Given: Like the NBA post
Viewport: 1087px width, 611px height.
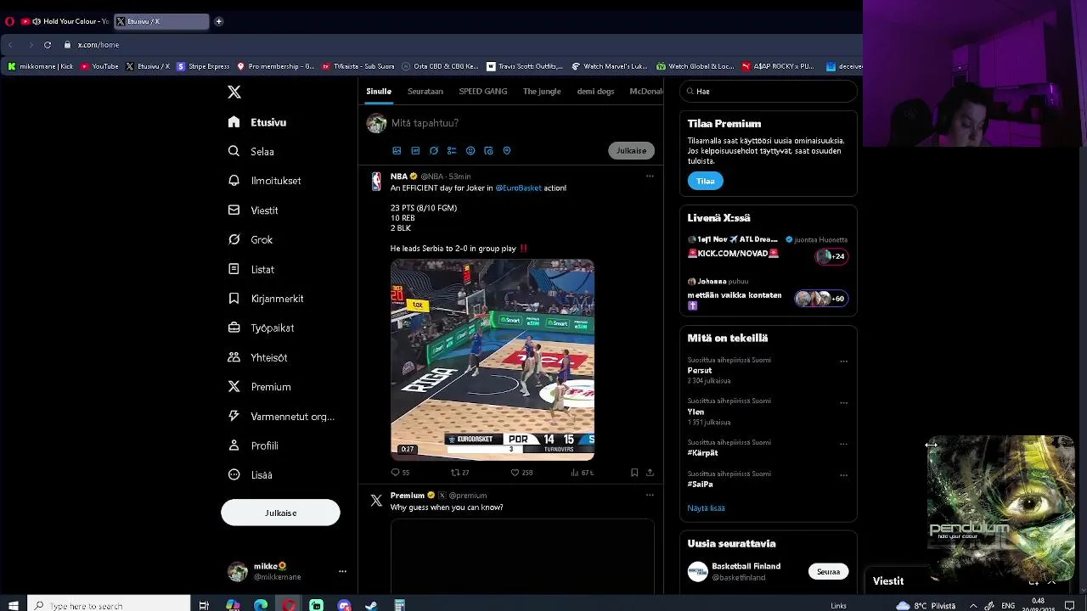Looking at the screenshot, I should point(521,473).
